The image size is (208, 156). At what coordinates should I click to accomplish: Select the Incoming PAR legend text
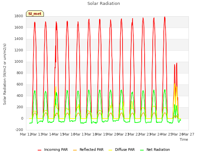coord(56,149)
